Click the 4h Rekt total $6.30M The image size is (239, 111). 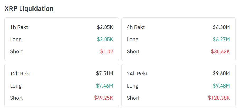tap(221, 27)
